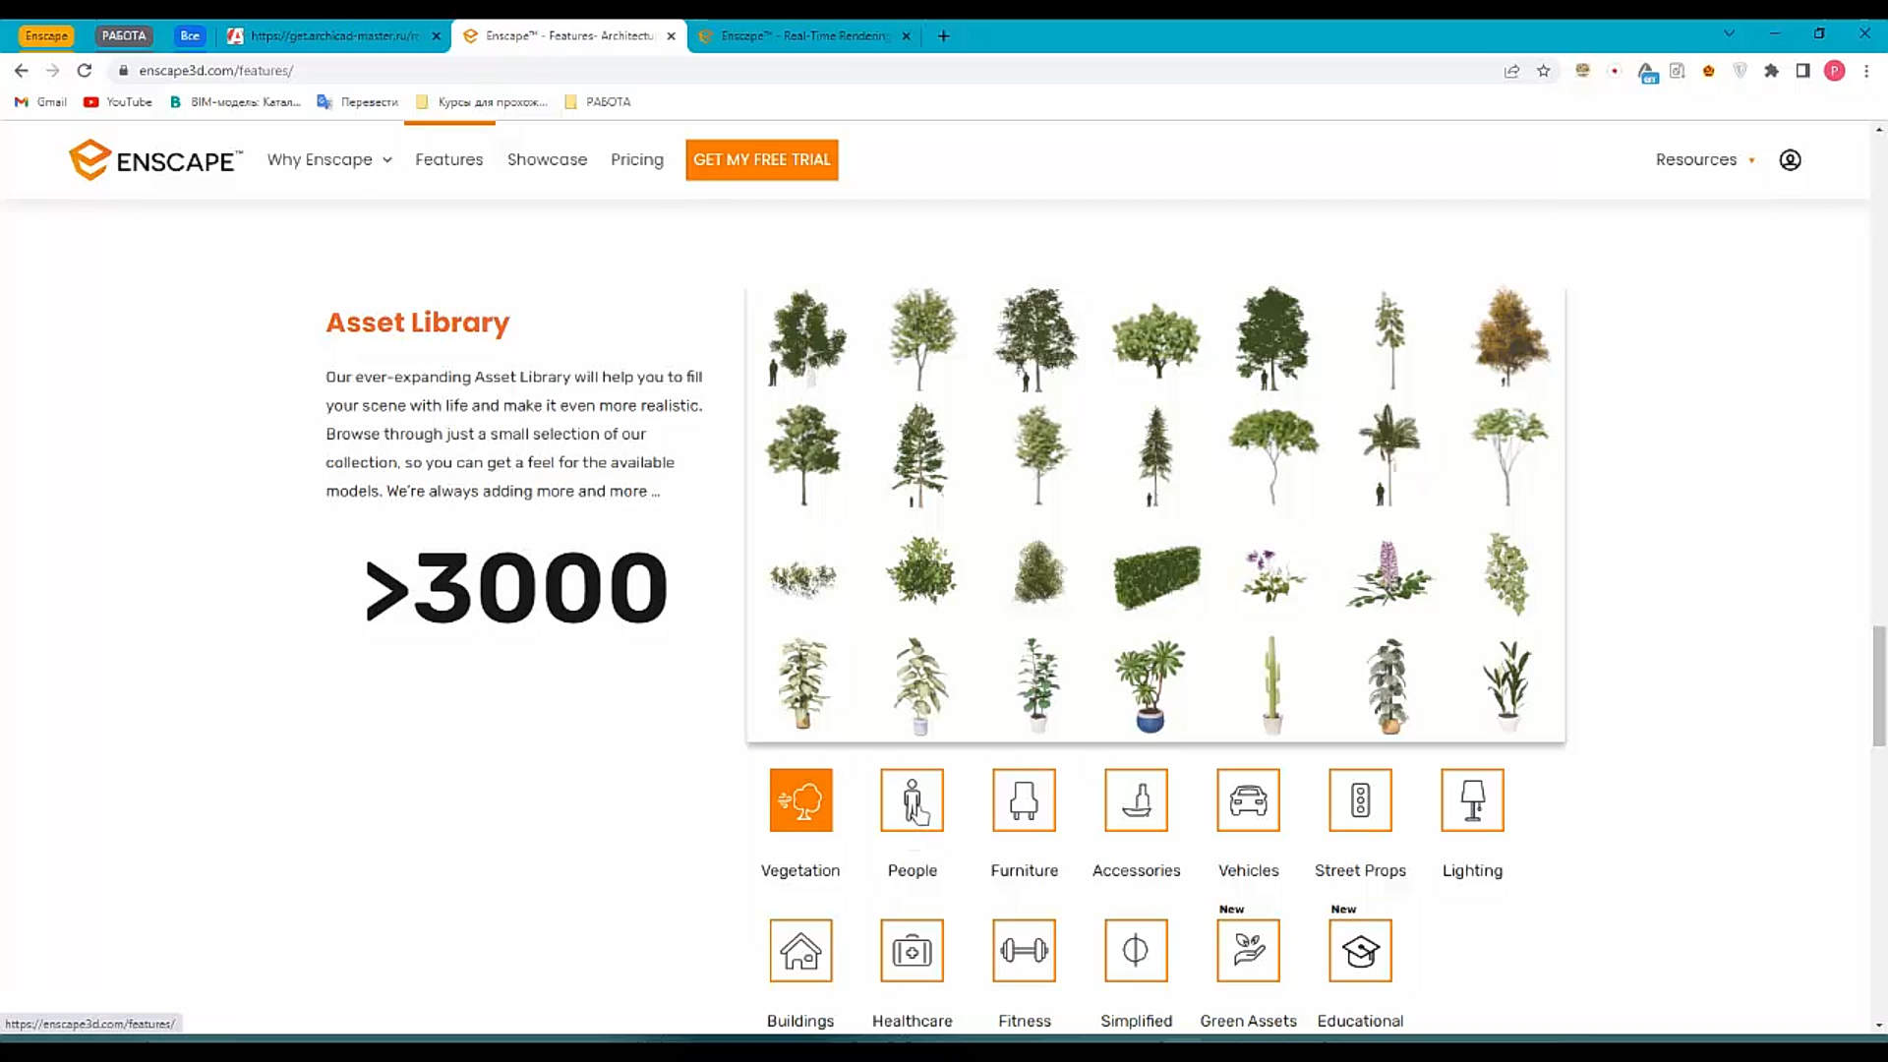Click the page vertical scrollbar thumb

(x=1878, y=685)
